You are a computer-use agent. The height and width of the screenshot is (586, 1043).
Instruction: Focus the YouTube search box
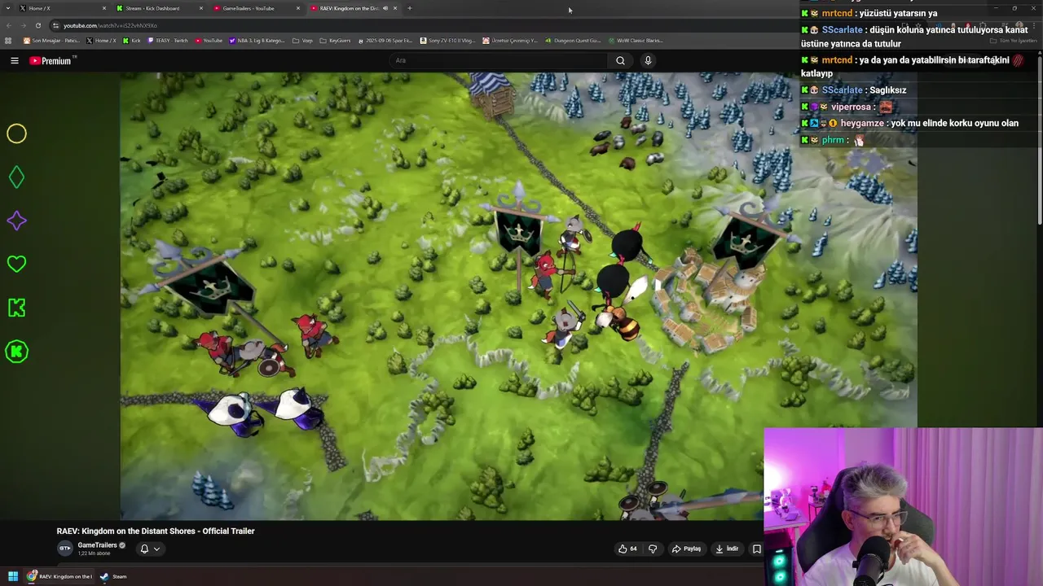click(x=499, y=60)
